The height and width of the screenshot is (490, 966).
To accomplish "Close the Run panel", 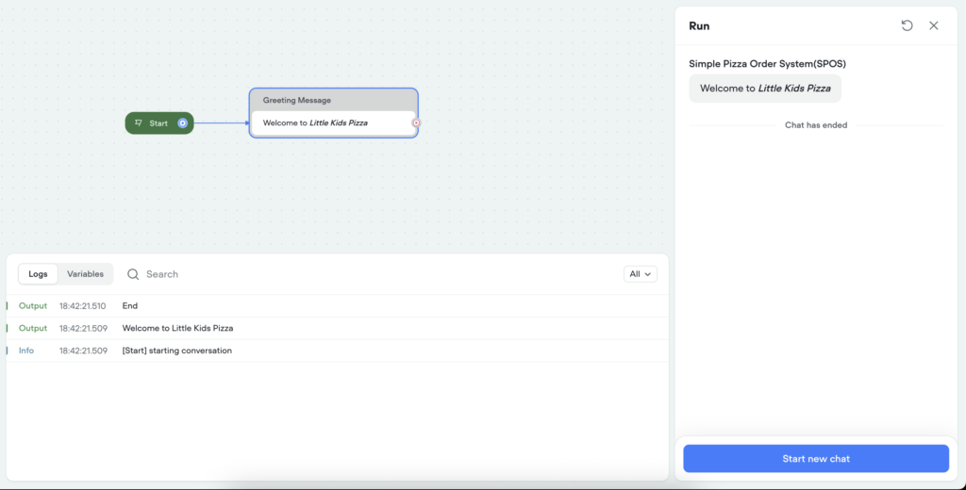I will coord(934,25).
